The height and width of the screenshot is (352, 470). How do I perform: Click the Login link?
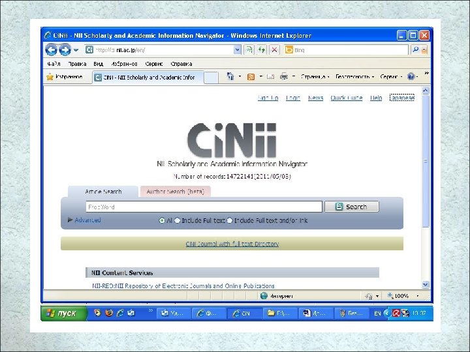click(x=293, y=98)
